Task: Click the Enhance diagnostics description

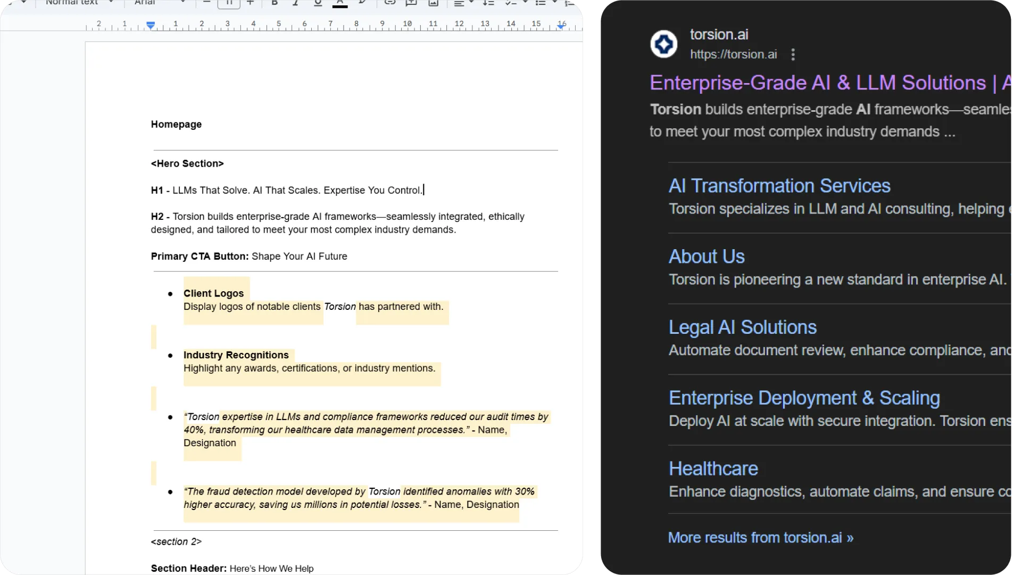Action: [839, 491]
